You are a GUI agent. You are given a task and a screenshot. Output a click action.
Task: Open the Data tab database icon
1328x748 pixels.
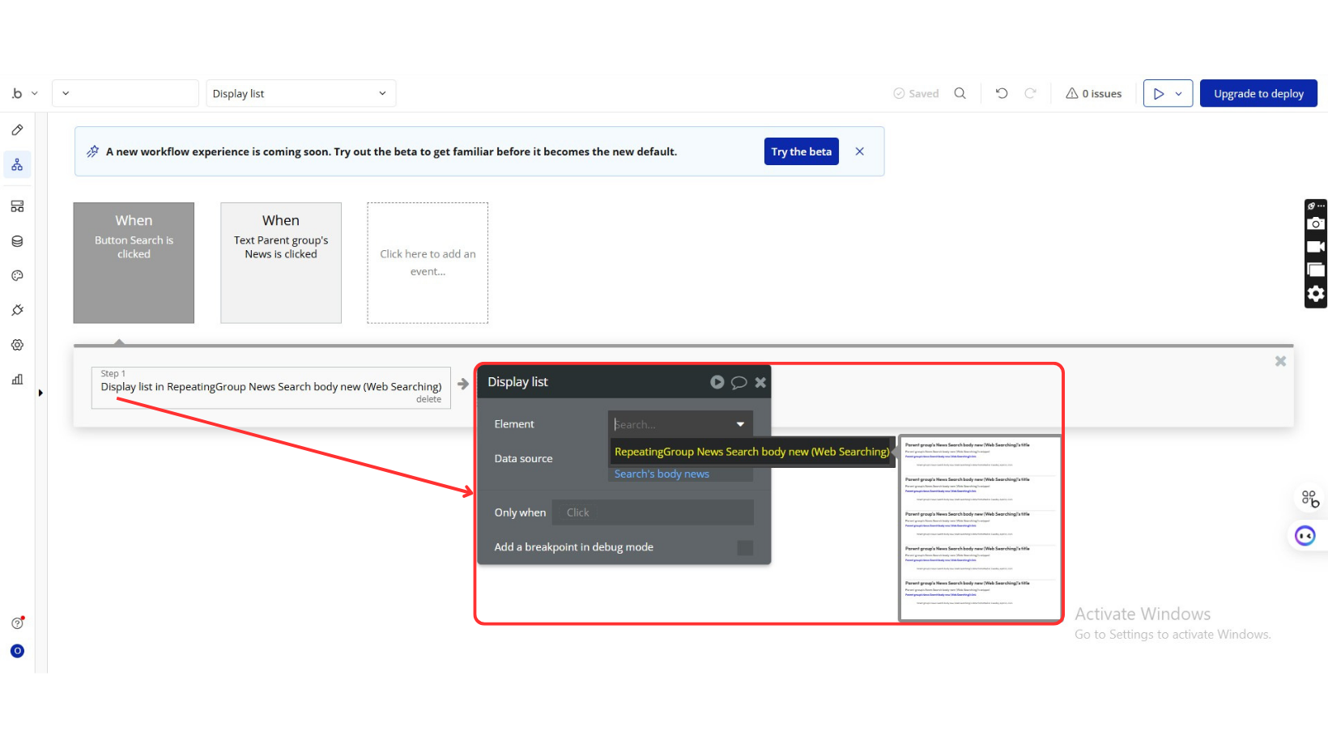pyautogui.click(x=17, y=241)
